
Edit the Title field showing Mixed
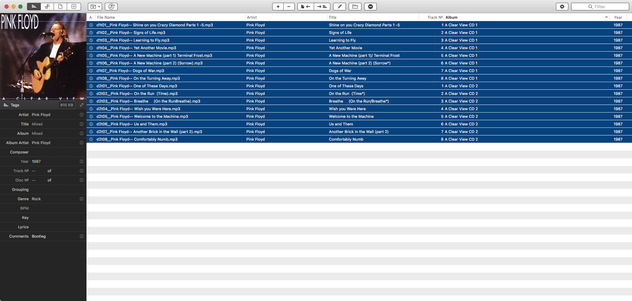click(x=55, y=124)
